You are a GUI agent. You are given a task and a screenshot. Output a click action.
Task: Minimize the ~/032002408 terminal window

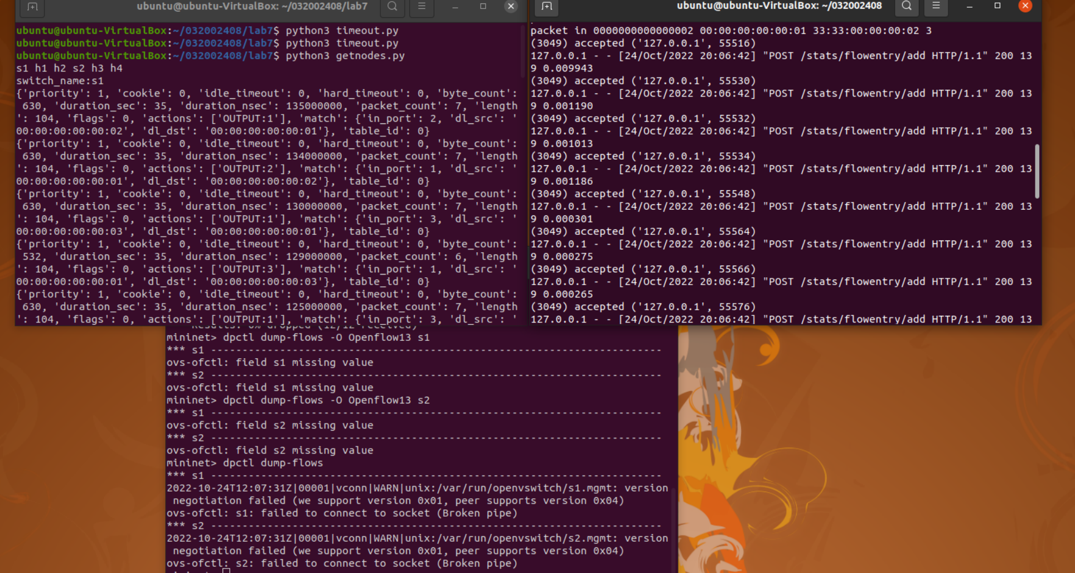pyautogui.click(x=970, y=7)
